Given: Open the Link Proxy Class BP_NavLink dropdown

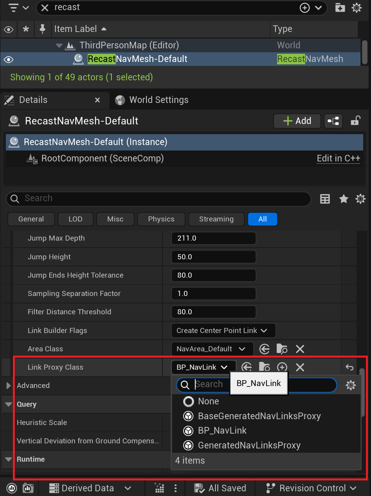Looking at the screenshot, I should [203, 367].
